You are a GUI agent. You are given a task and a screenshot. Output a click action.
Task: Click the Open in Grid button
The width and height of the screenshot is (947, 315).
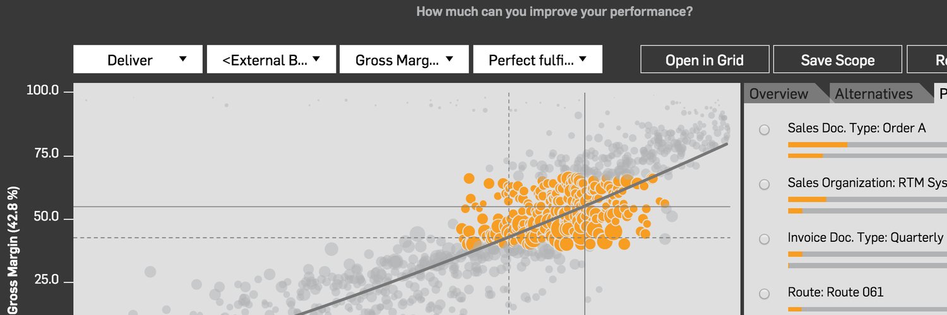point(705,60)
